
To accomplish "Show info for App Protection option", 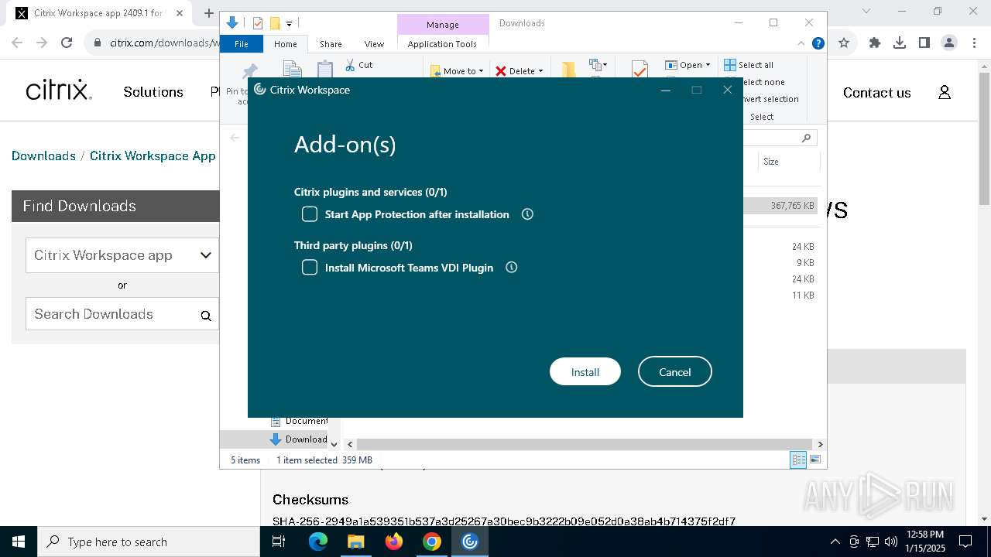I will pos(527,214).
